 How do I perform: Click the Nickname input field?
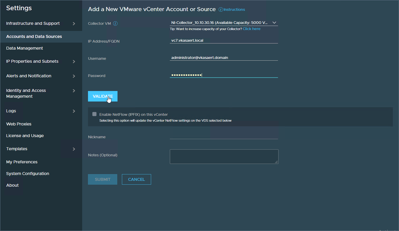(x=224, y=136)
